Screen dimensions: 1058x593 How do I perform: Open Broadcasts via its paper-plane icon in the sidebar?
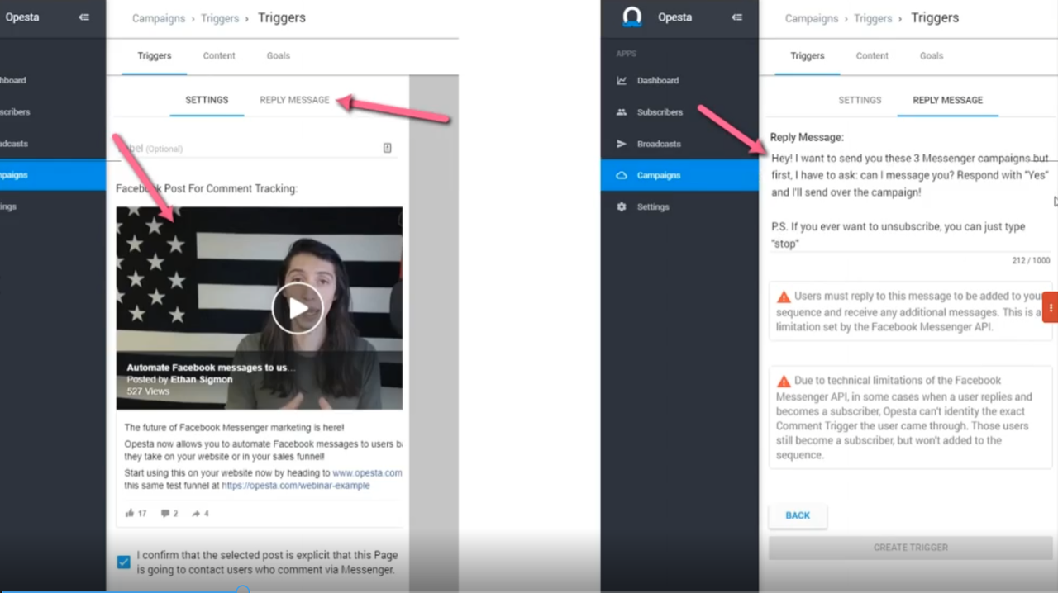pyautogui.click(x=622, y=144)
